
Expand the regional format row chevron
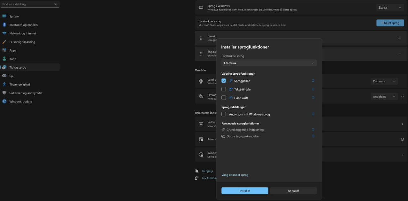coord(402,97)
